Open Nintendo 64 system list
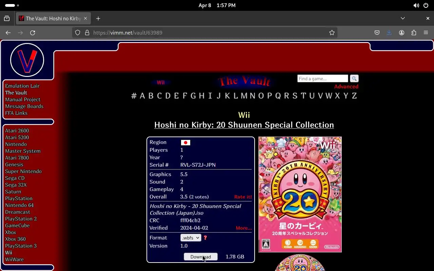The width and height of the screenshot is (434, 271). 19,205
